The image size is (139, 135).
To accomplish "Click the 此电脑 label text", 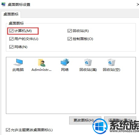I will click(x=18, y=70).
